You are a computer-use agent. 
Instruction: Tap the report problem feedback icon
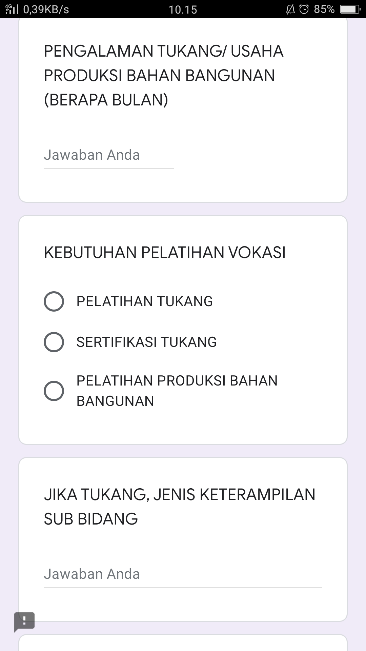24,622
